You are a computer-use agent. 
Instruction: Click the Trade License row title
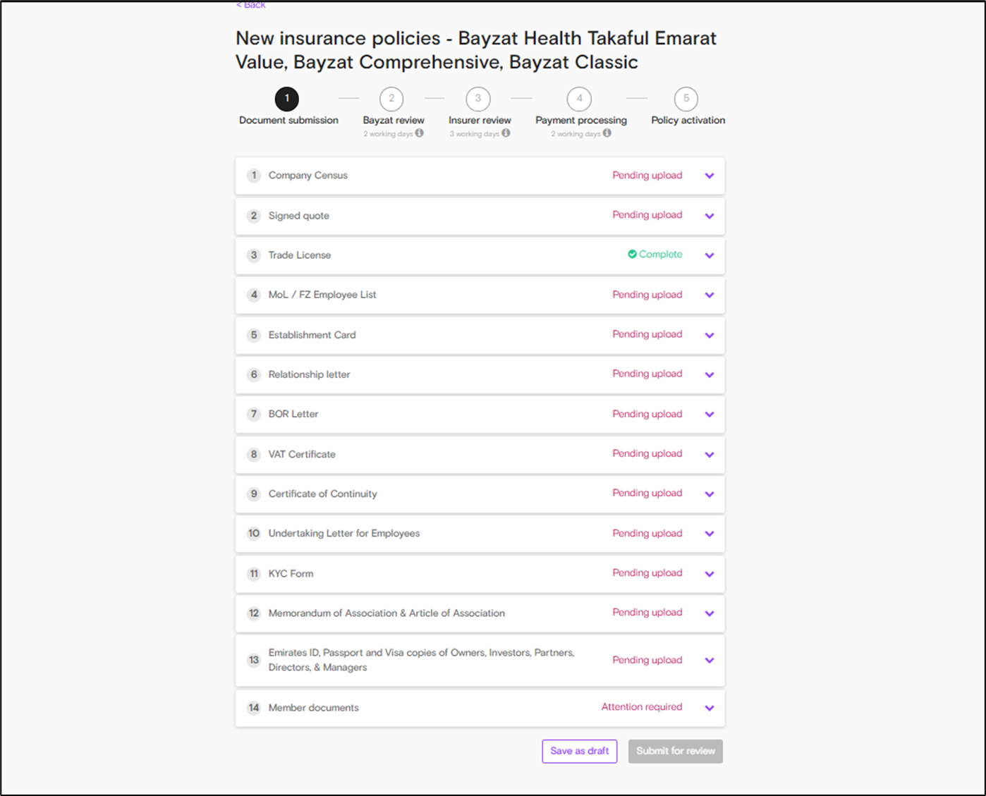click(300, 255)
